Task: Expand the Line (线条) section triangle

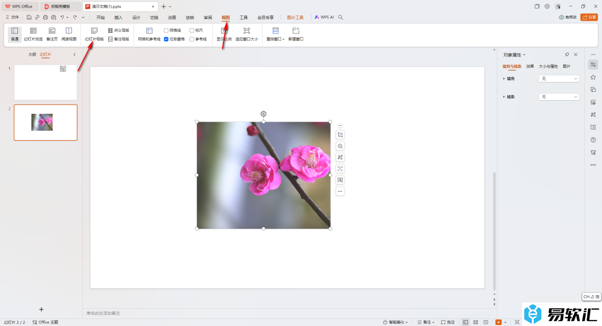Action: click(x=504, y=96)
